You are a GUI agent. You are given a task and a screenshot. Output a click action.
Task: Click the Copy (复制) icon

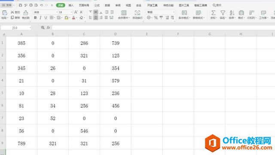pos(12,18)
